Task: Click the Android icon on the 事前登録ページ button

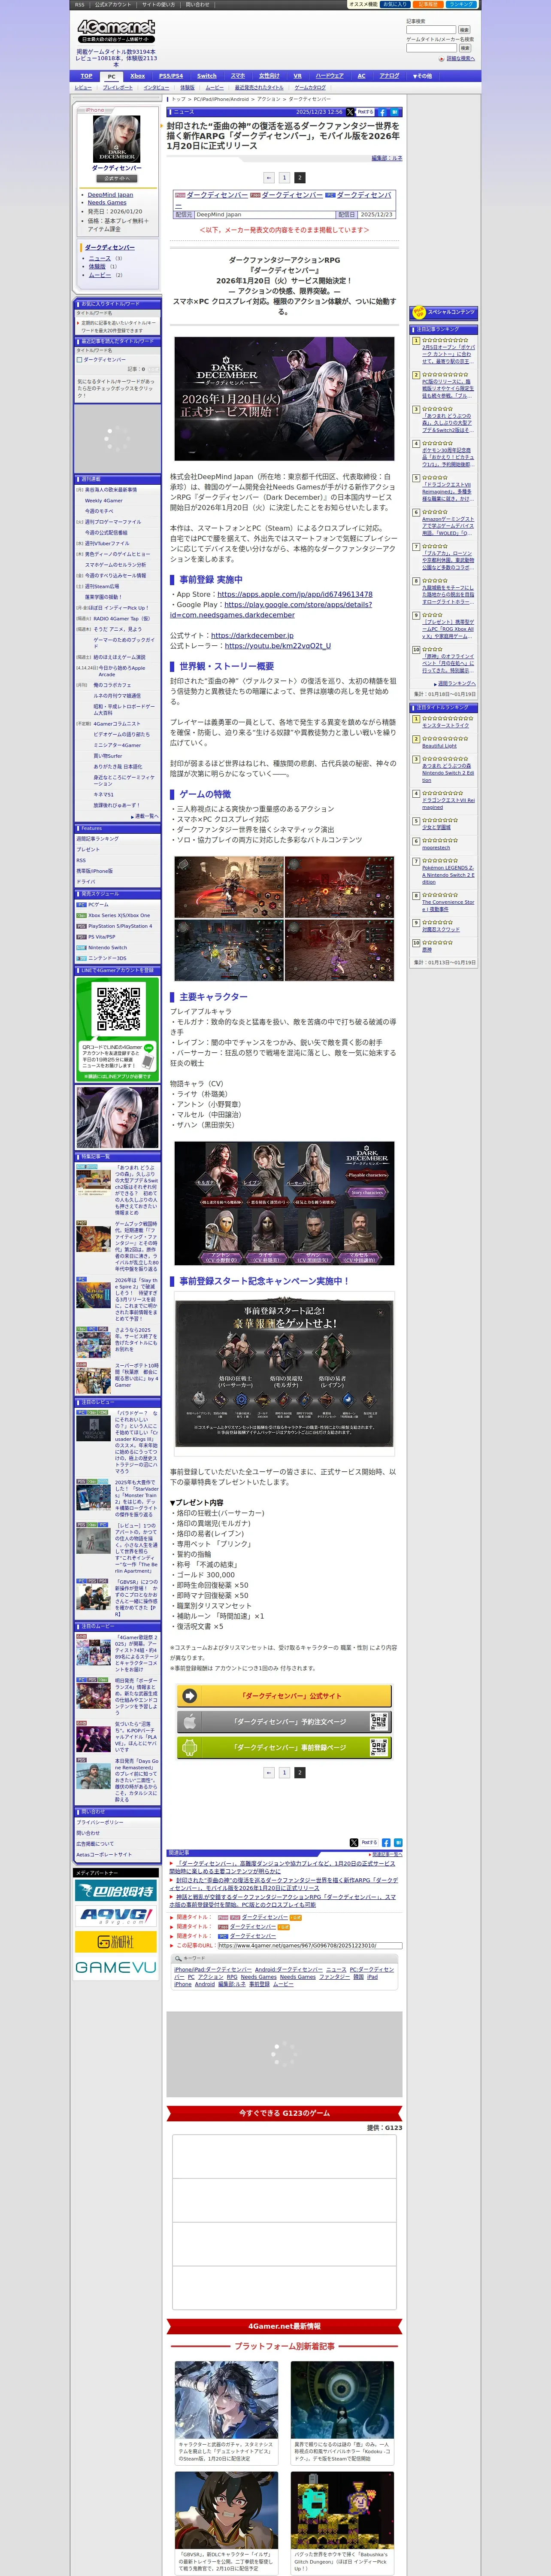Action: (190, 1747)
